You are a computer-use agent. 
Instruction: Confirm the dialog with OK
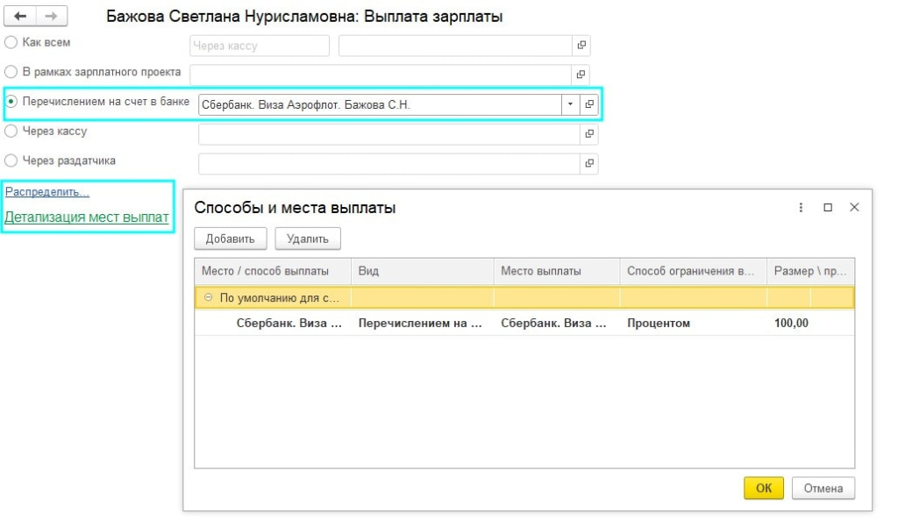point(763,489)
